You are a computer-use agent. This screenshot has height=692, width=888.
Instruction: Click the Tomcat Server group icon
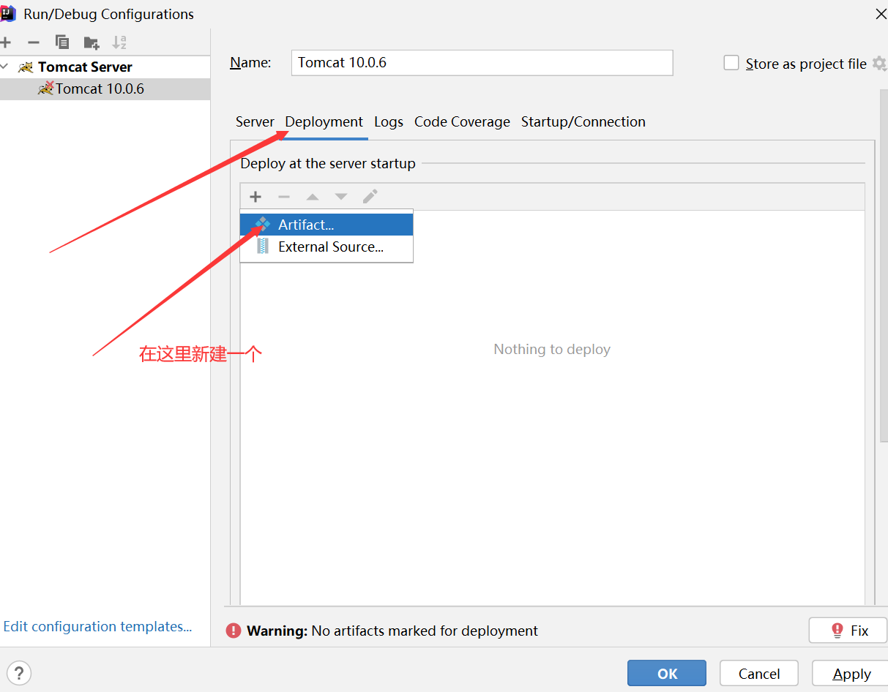point(26,67)
